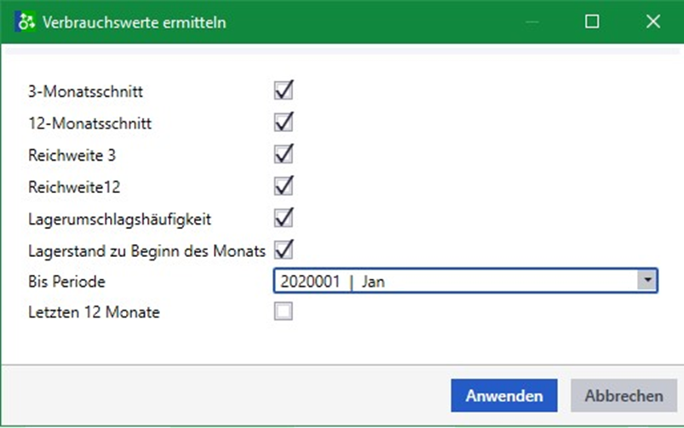Screen dimensions: 684x428
Task: Cancel with the Abbrechen button
Action: click(x=624, y=396)
